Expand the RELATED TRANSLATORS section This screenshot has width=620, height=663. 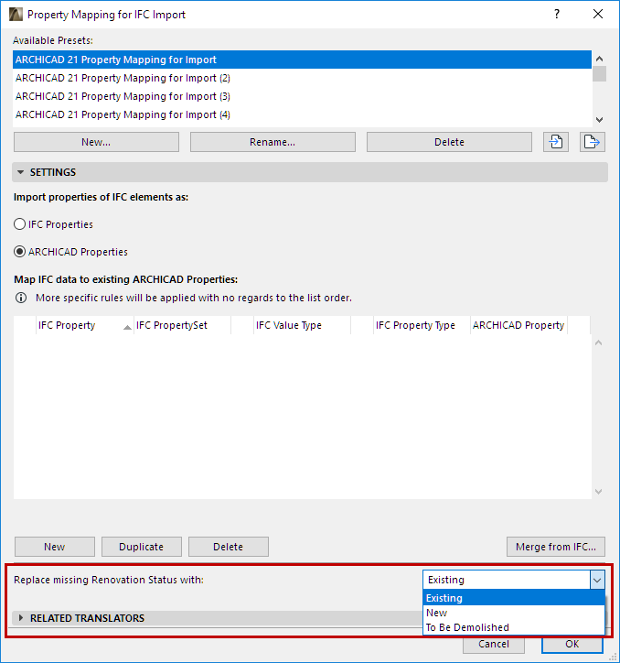pos(20,618)
